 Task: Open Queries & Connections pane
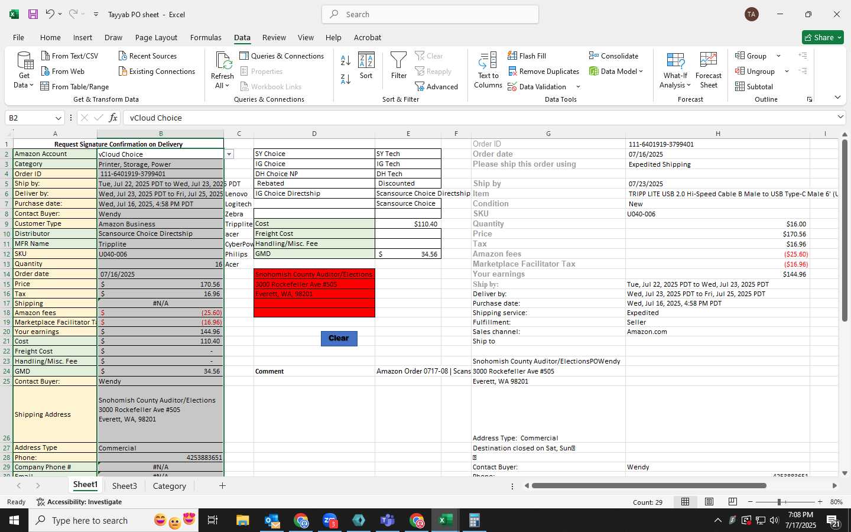pyautogui.click(x=282, y=56)
